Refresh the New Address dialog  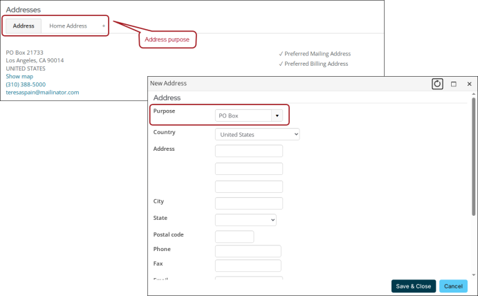click(x=437, y=84)
